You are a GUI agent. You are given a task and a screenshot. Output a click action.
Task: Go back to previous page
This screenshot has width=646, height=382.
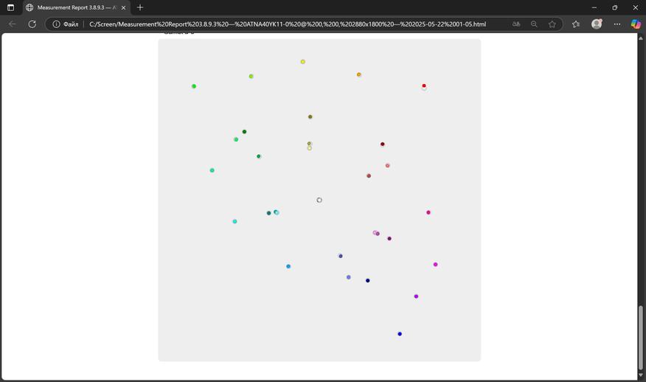pyautogui.click(x=13, y=24)
